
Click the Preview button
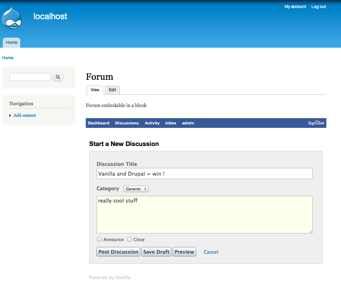[184, 252]
